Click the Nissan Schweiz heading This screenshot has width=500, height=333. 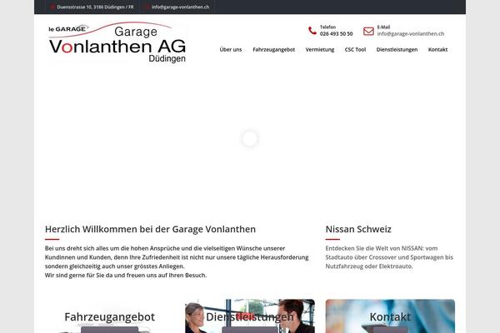coord(358,229)
